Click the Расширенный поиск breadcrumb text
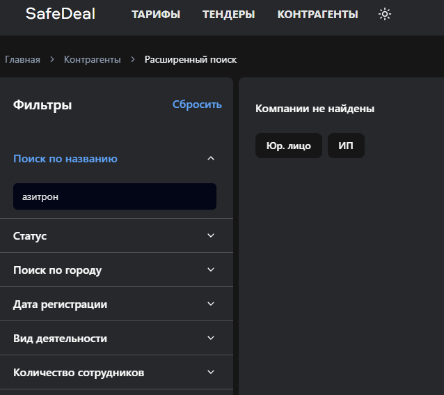This screenshot has width=444, height=395. [191, 60]
